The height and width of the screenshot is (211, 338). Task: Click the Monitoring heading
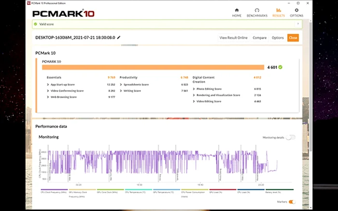click(x=49, y=137)
